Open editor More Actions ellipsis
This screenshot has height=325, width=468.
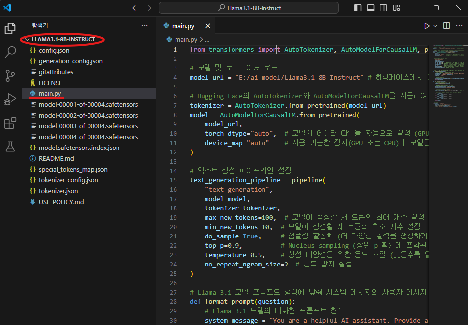tap(459, 26)
